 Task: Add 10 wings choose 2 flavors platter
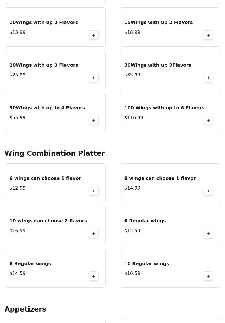pos(94,234)
